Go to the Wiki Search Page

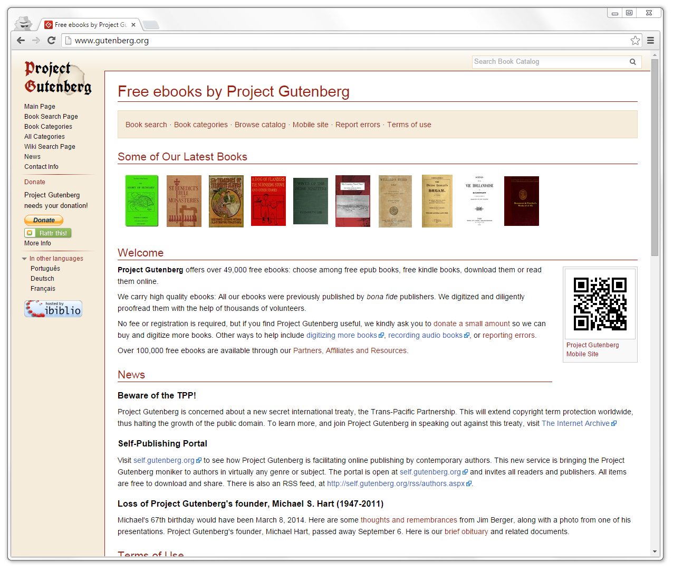pos(50,146)
